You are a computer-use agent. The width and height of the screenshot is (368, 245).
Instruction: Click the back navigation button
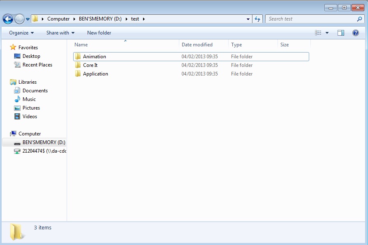pos(7,18)
